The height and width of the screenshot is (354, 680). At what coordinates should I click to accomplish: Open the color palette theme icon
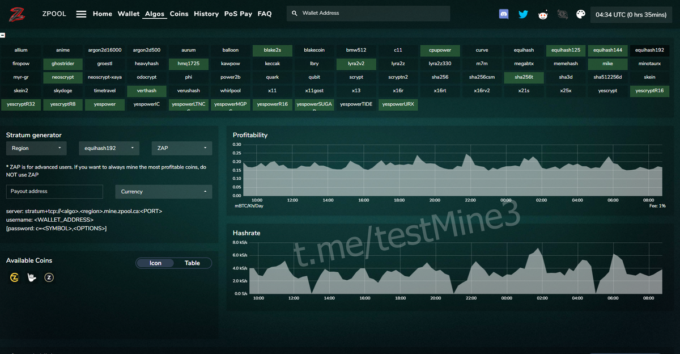coord(581,14)
